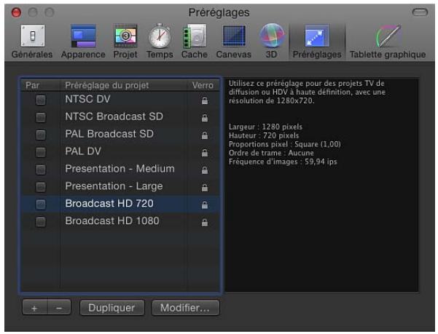Click the lock icon for PAL Broadcast SD
Viewport: 438px width, 334px height.
(x=205, y=135)
